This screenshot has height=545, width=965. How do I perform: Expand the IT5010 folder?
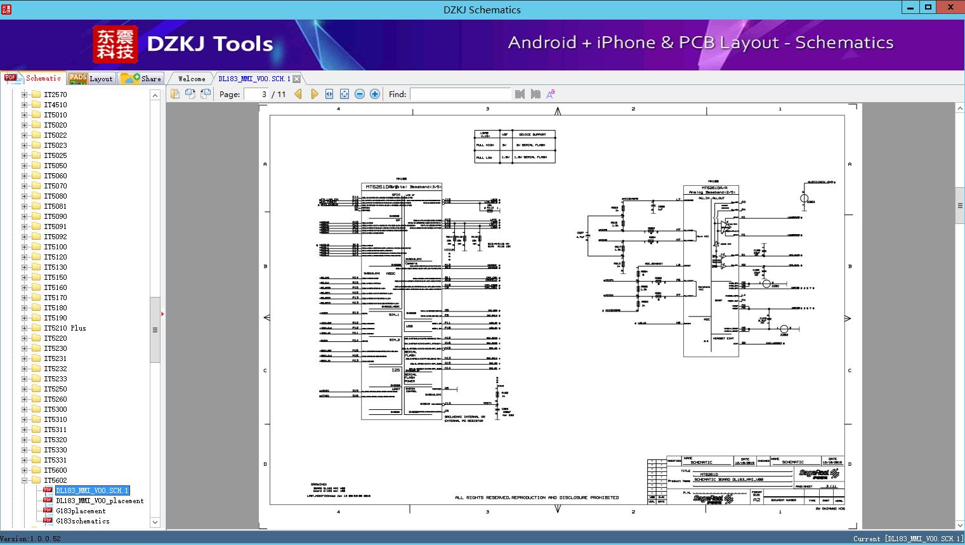click(x=25, y=115)
